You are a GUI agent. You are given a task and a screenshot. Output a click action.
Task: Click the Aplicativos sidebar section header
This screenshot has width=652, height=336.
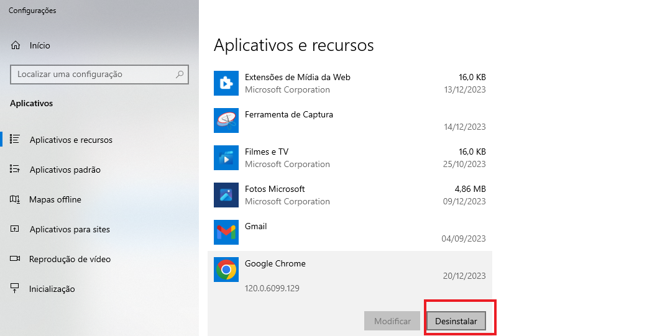[32, 104]
